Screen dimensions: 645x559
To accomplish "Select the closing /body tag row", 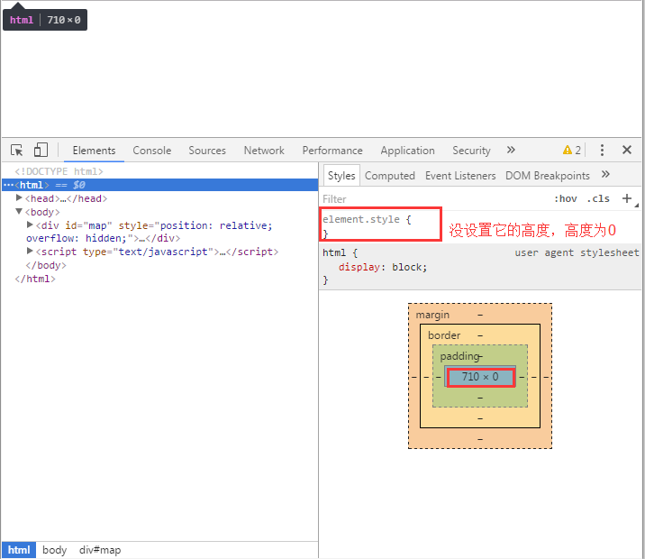I will (46, 265).
